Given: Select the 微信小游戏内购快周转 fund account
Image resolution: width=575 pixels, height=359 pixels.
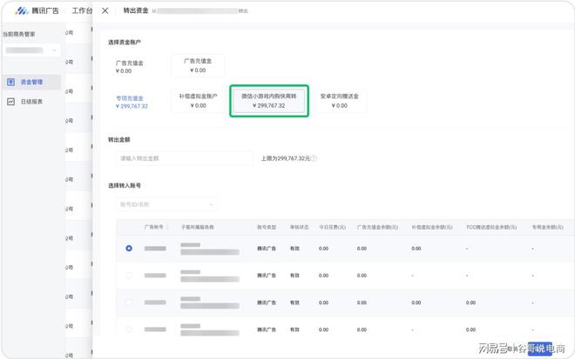Looking at the screenshot, I should click(268, 100).
